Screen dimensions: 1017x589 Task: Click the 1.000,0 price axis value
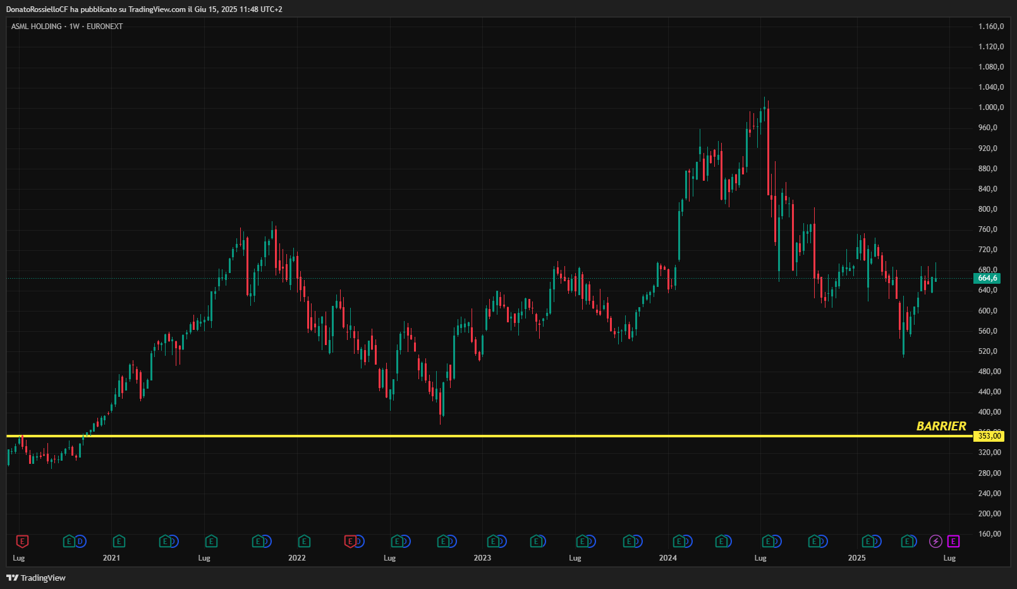click(x=991, y=107)
